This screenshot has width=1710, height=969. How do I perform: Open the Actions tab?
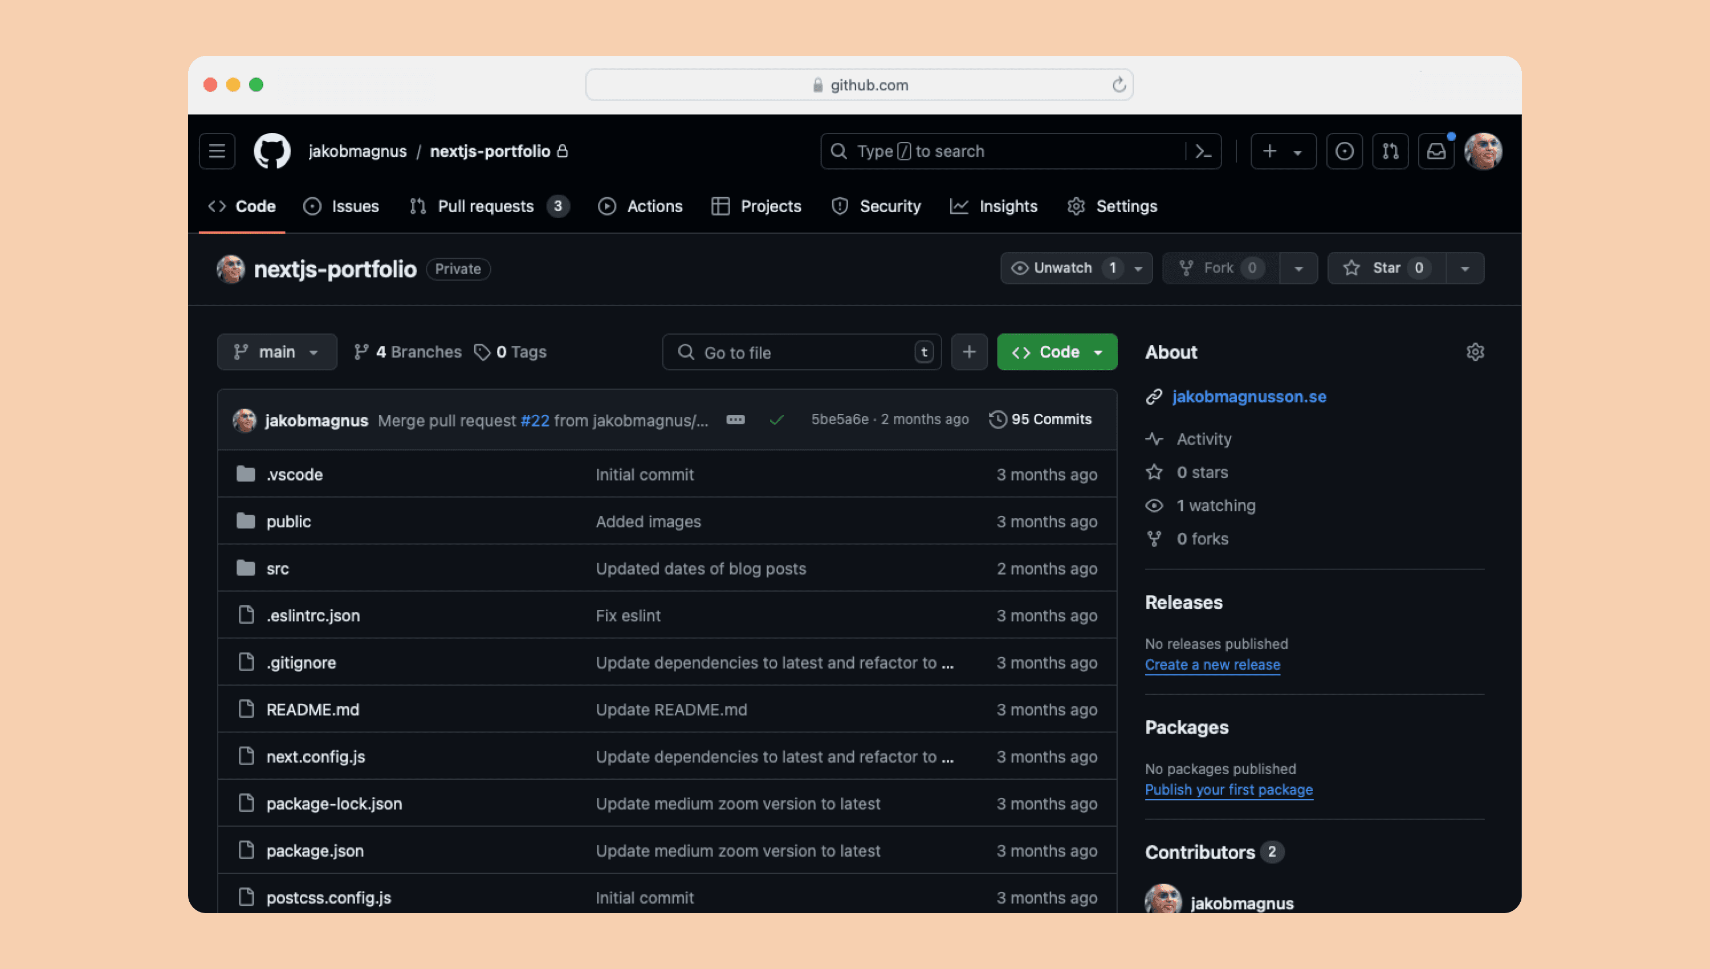point(641,206)
